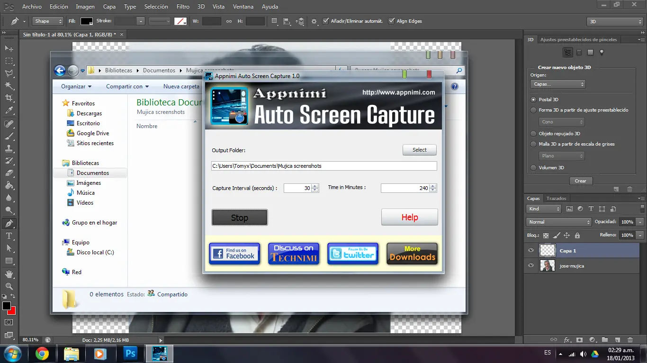
Task: Open the Capa menu
Action: pos(109,7)
